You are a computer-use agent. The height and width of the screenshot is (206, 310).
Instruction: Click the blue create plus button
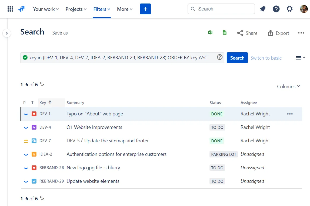click(145, 9)
